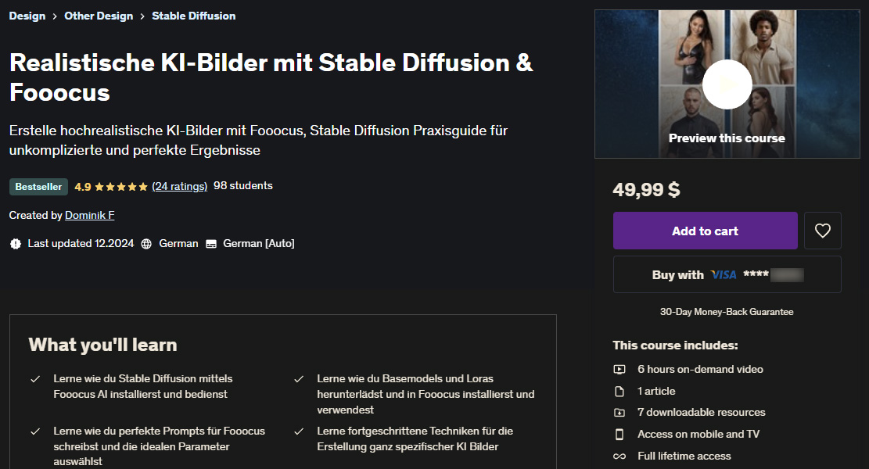This screenshot has width=869, height=469.
Task: Click the on-demand video icon
Action: [619, 369]
